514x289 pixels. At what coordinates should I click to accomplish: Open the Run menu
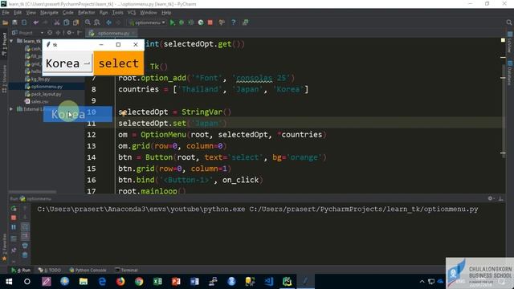click(x=104, y=13)
